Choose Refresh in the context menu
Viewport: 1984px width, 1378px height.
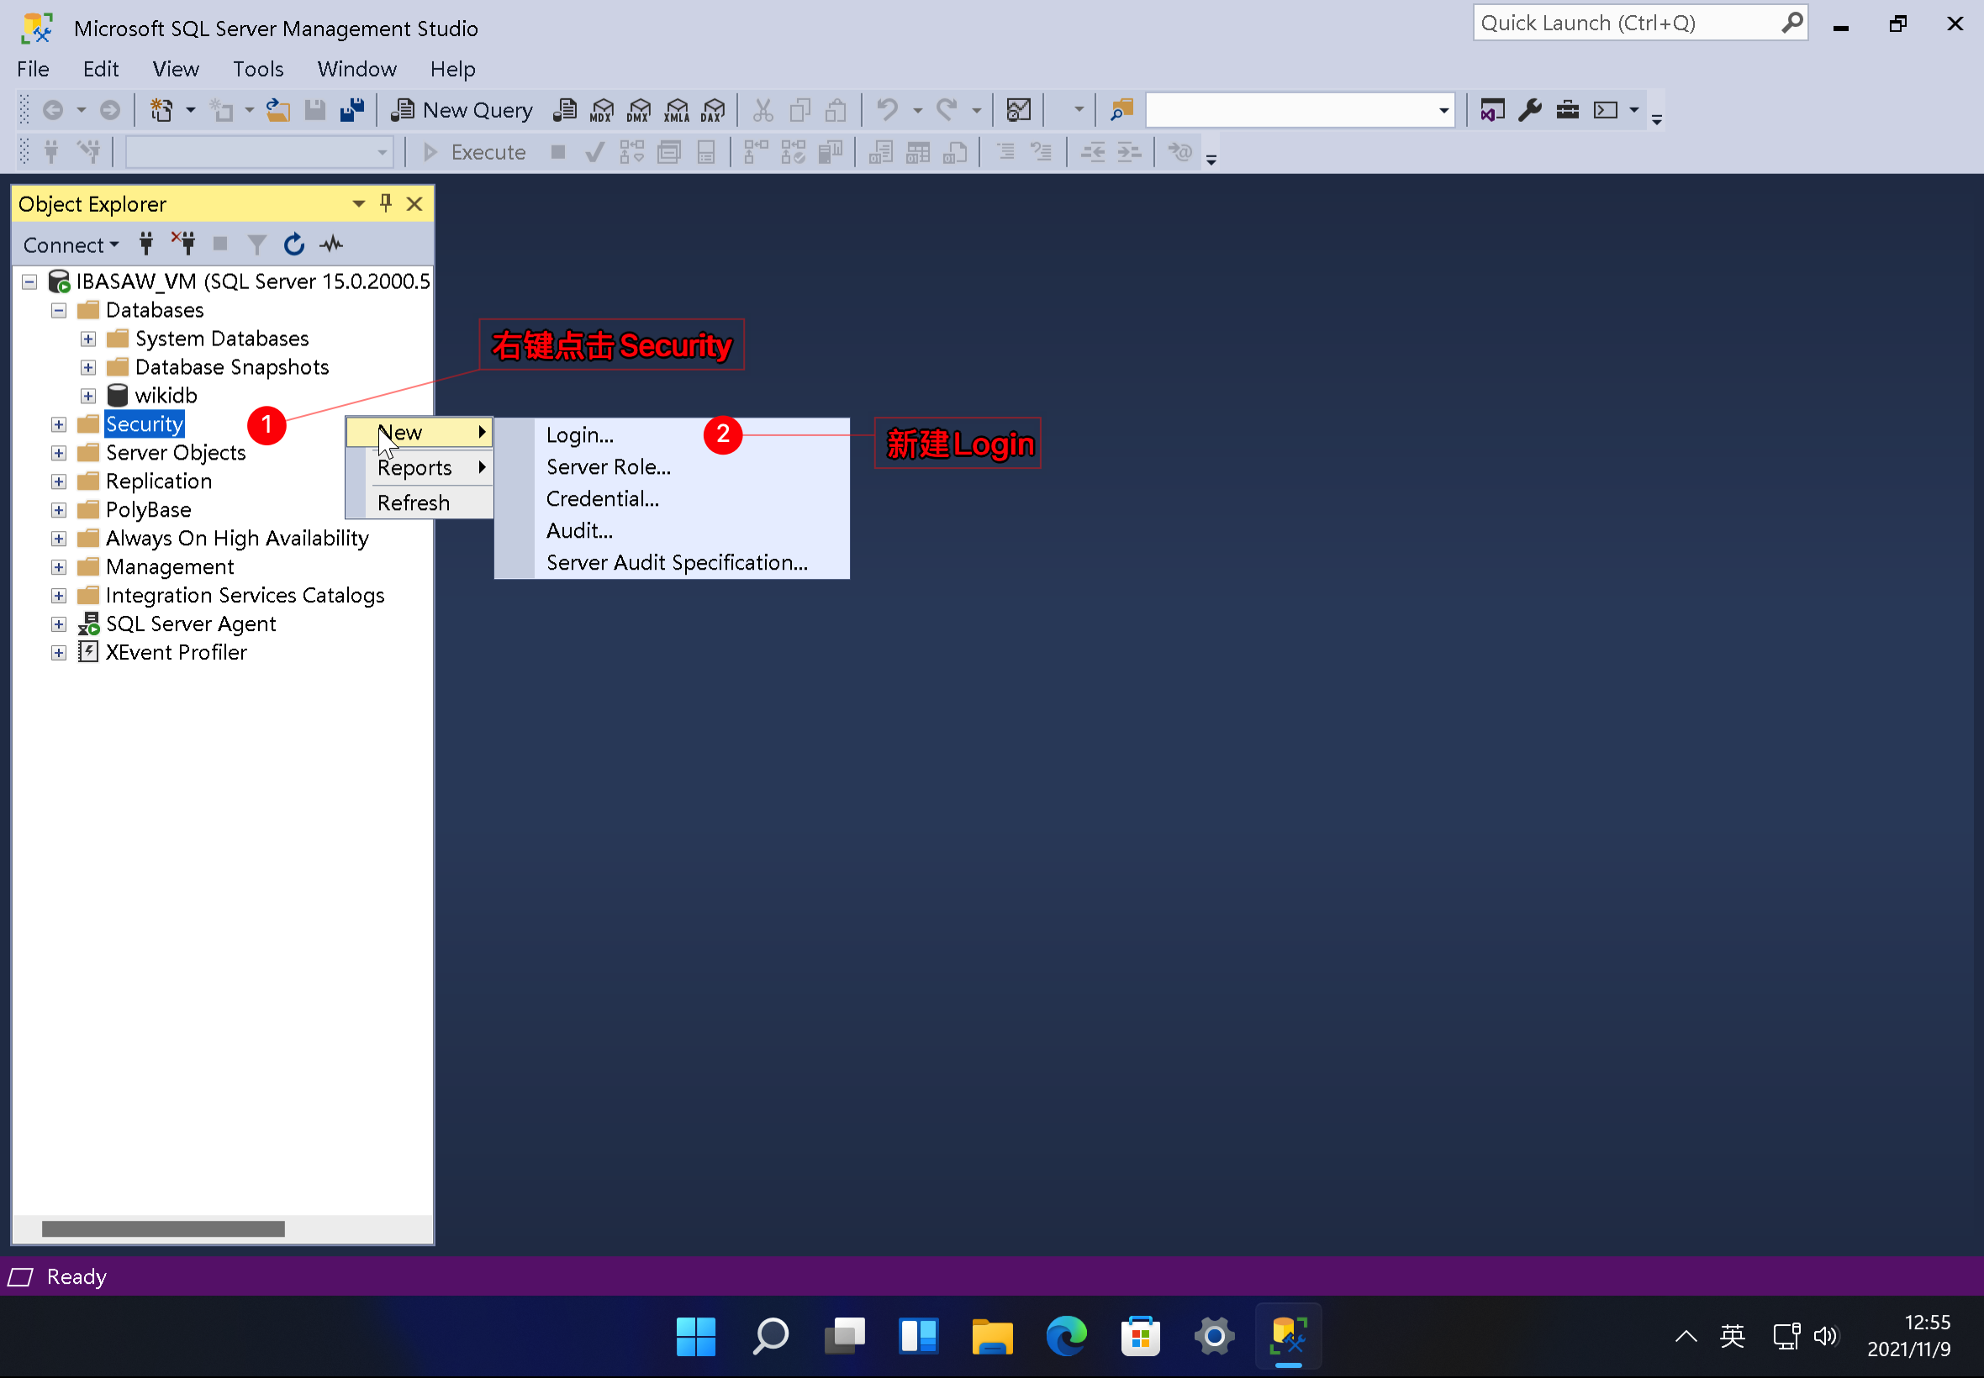[x=413, y=502]
